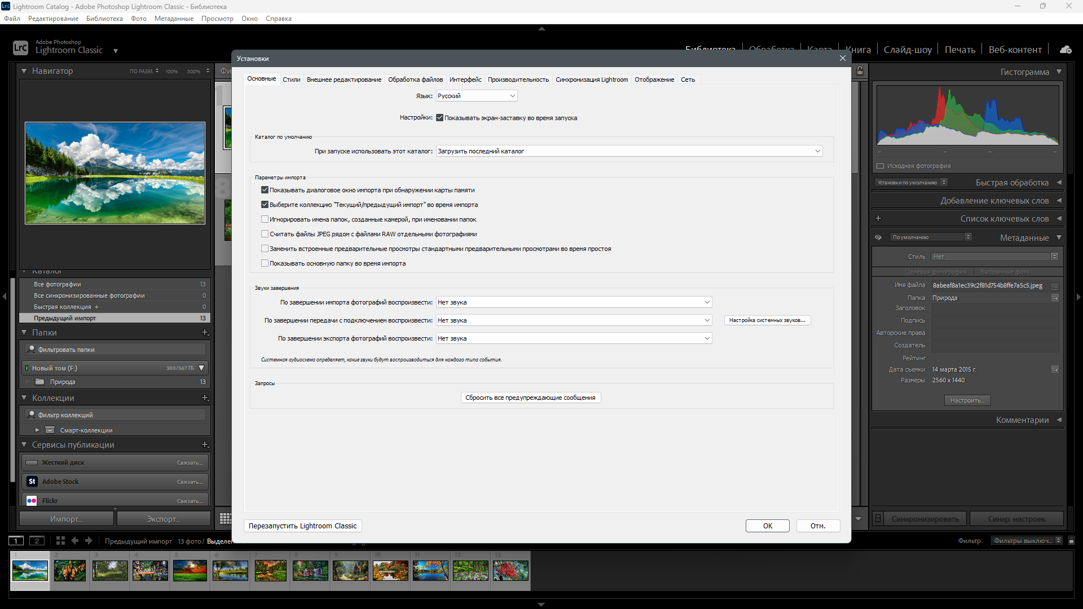Open the Стиль preset dropdown
1083x609 pixels.
994,257
